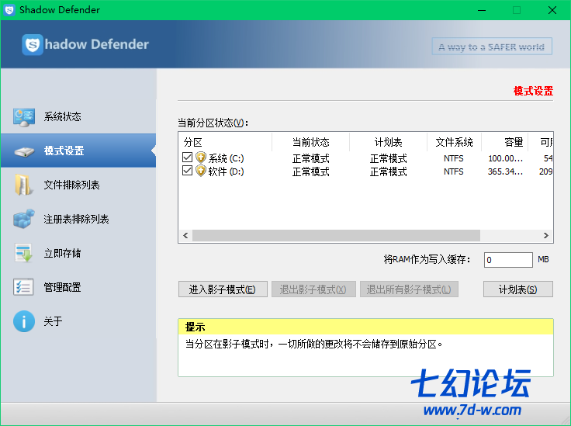Uncheck the 系统 (C:) partition checkbox

click(187, 158)
